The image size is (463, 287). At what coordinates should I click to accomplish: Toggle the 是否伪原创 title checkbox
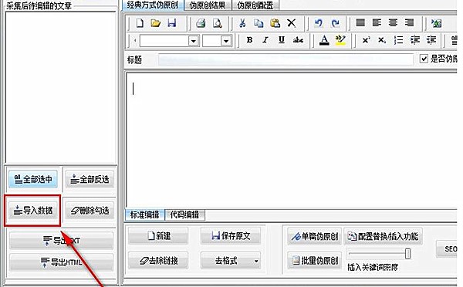424,59
